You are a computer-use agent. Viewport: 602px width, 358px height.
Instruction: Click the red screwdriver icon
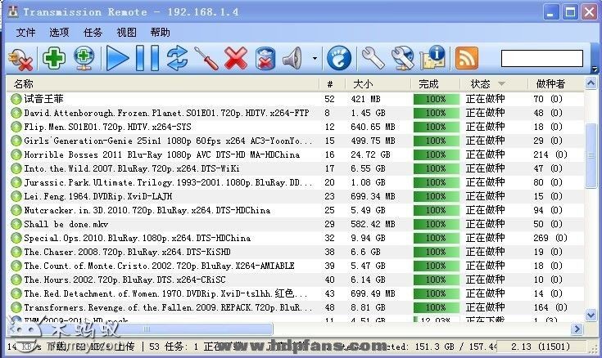click(206, 58)
